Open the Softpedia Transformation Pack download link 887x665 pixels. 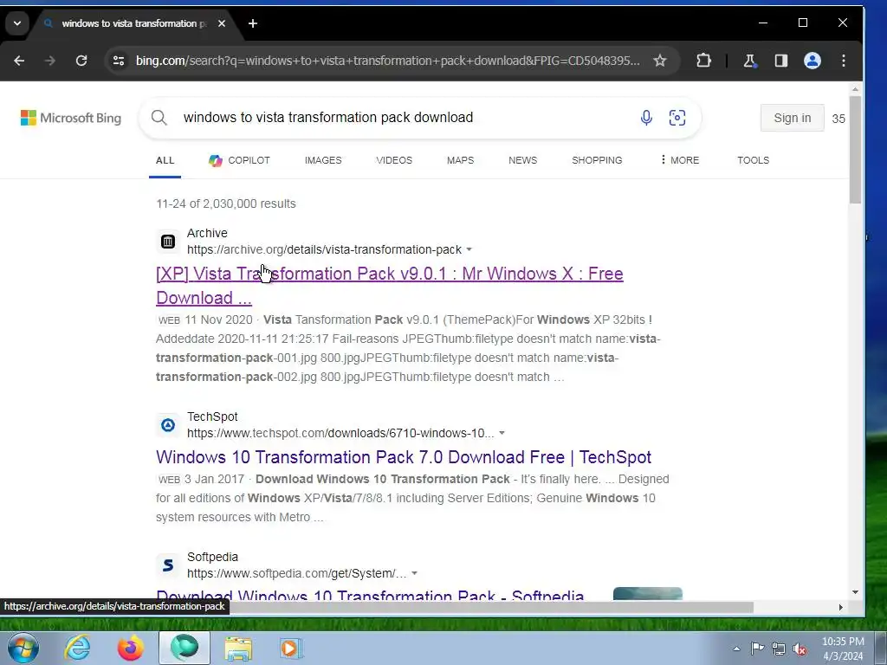click(x=370, y=594)
